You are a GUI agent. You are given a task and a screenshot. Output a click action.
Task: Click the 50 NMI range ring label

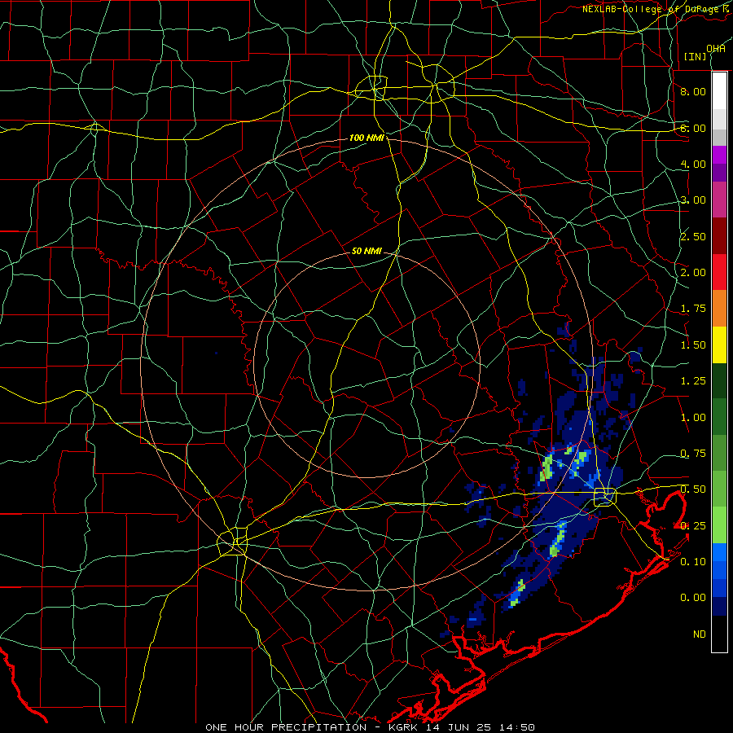(x=366, y=251)
